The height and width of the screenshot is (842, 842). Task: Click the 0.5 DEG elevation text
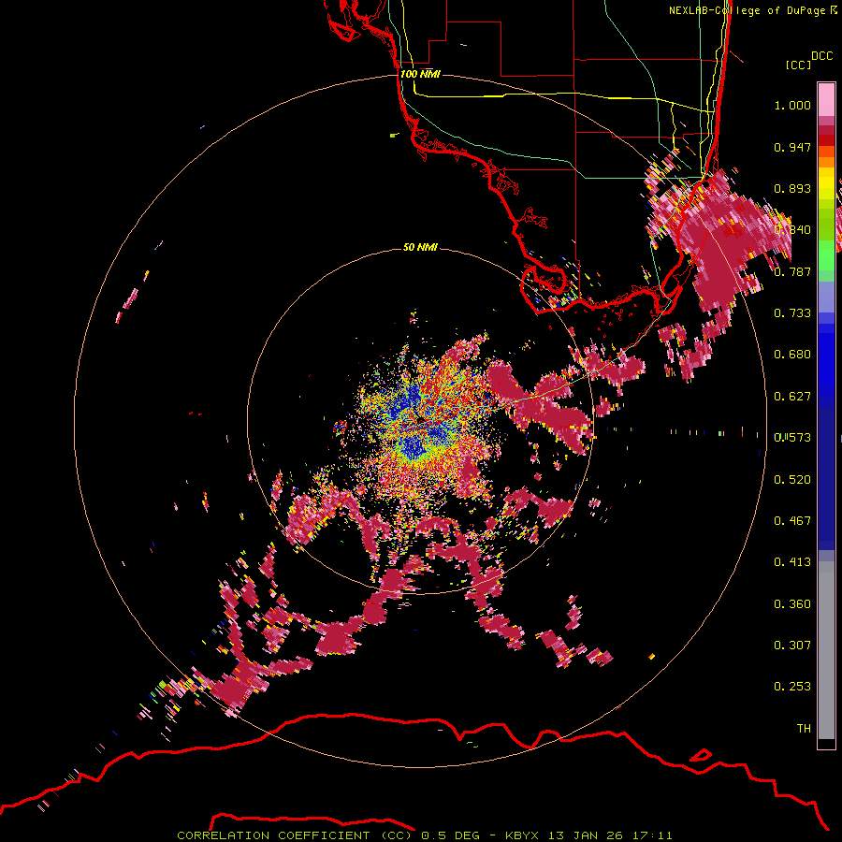pos(451,835)
